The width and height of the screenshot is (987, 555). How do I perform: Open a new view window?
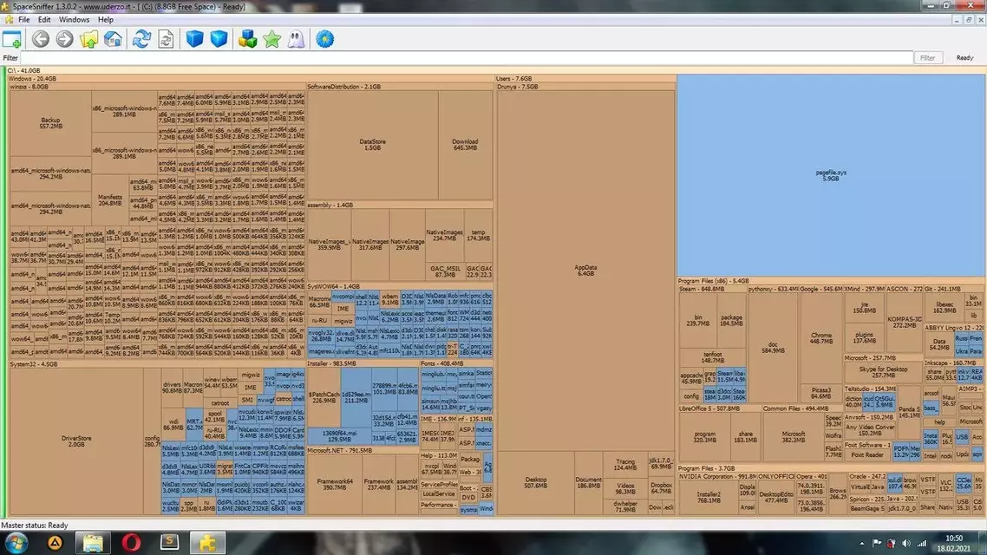pos(12,39)
